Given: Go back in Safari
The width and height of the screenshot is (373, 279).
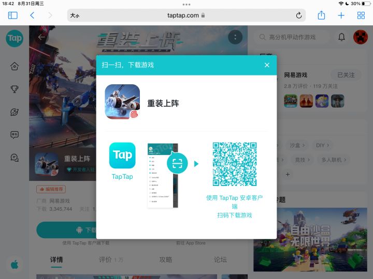Looking at the screenshot, I should click(32, 16).
